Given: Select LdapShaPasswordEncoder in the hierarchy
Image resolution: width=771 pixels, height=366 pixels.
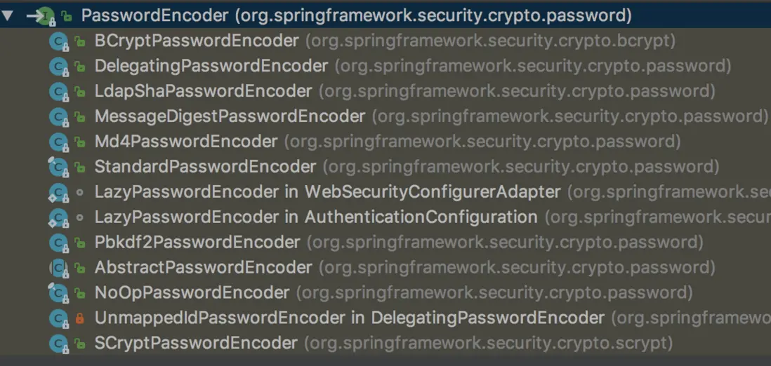Looking at the screenshot, I should click(x=203, y=91).
